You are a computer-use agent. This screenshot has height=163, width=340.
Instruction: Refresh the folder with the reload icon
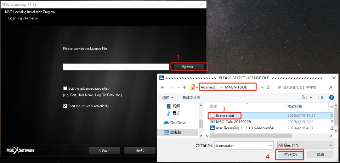pos(268,87)
